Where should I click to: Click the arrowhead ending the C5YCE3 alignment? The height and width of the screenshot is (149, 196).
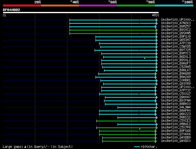tap(156, 121)
